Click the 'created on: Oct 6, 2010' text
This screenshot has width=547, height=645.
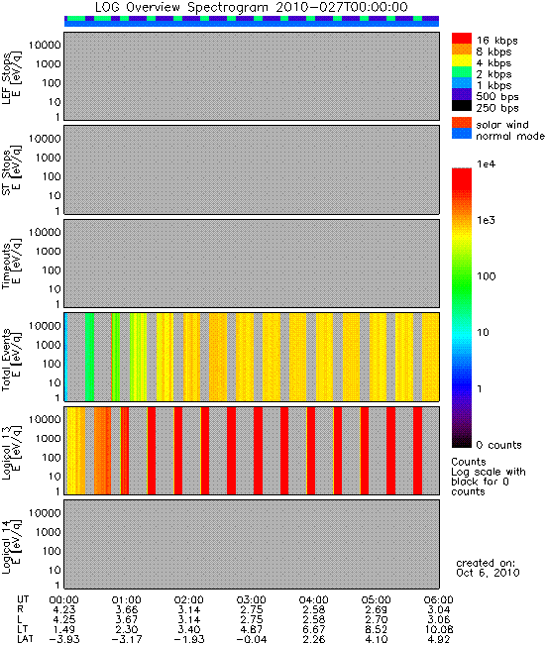click(x=488, y=568)
